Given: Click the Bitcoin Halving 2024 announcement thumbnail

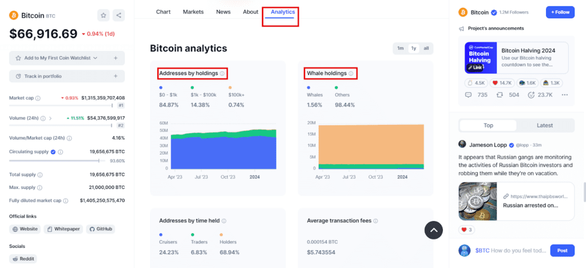Looking at the screenshot, I should point(481,58).
